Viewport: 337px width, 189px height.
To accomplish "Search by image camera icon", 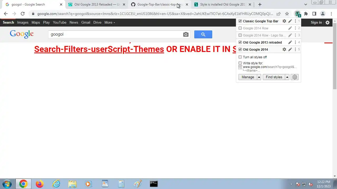I will pyautogui.click(x=186, y=34).
